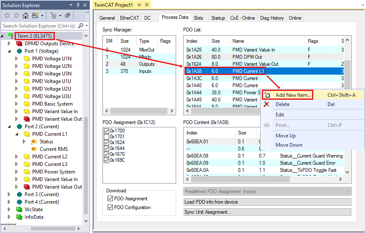Uncheck the 0x1700 PDO assignment checkbox
Image resolution: width=366 pixels, height=233 pixels.
[x=106, y=131]
